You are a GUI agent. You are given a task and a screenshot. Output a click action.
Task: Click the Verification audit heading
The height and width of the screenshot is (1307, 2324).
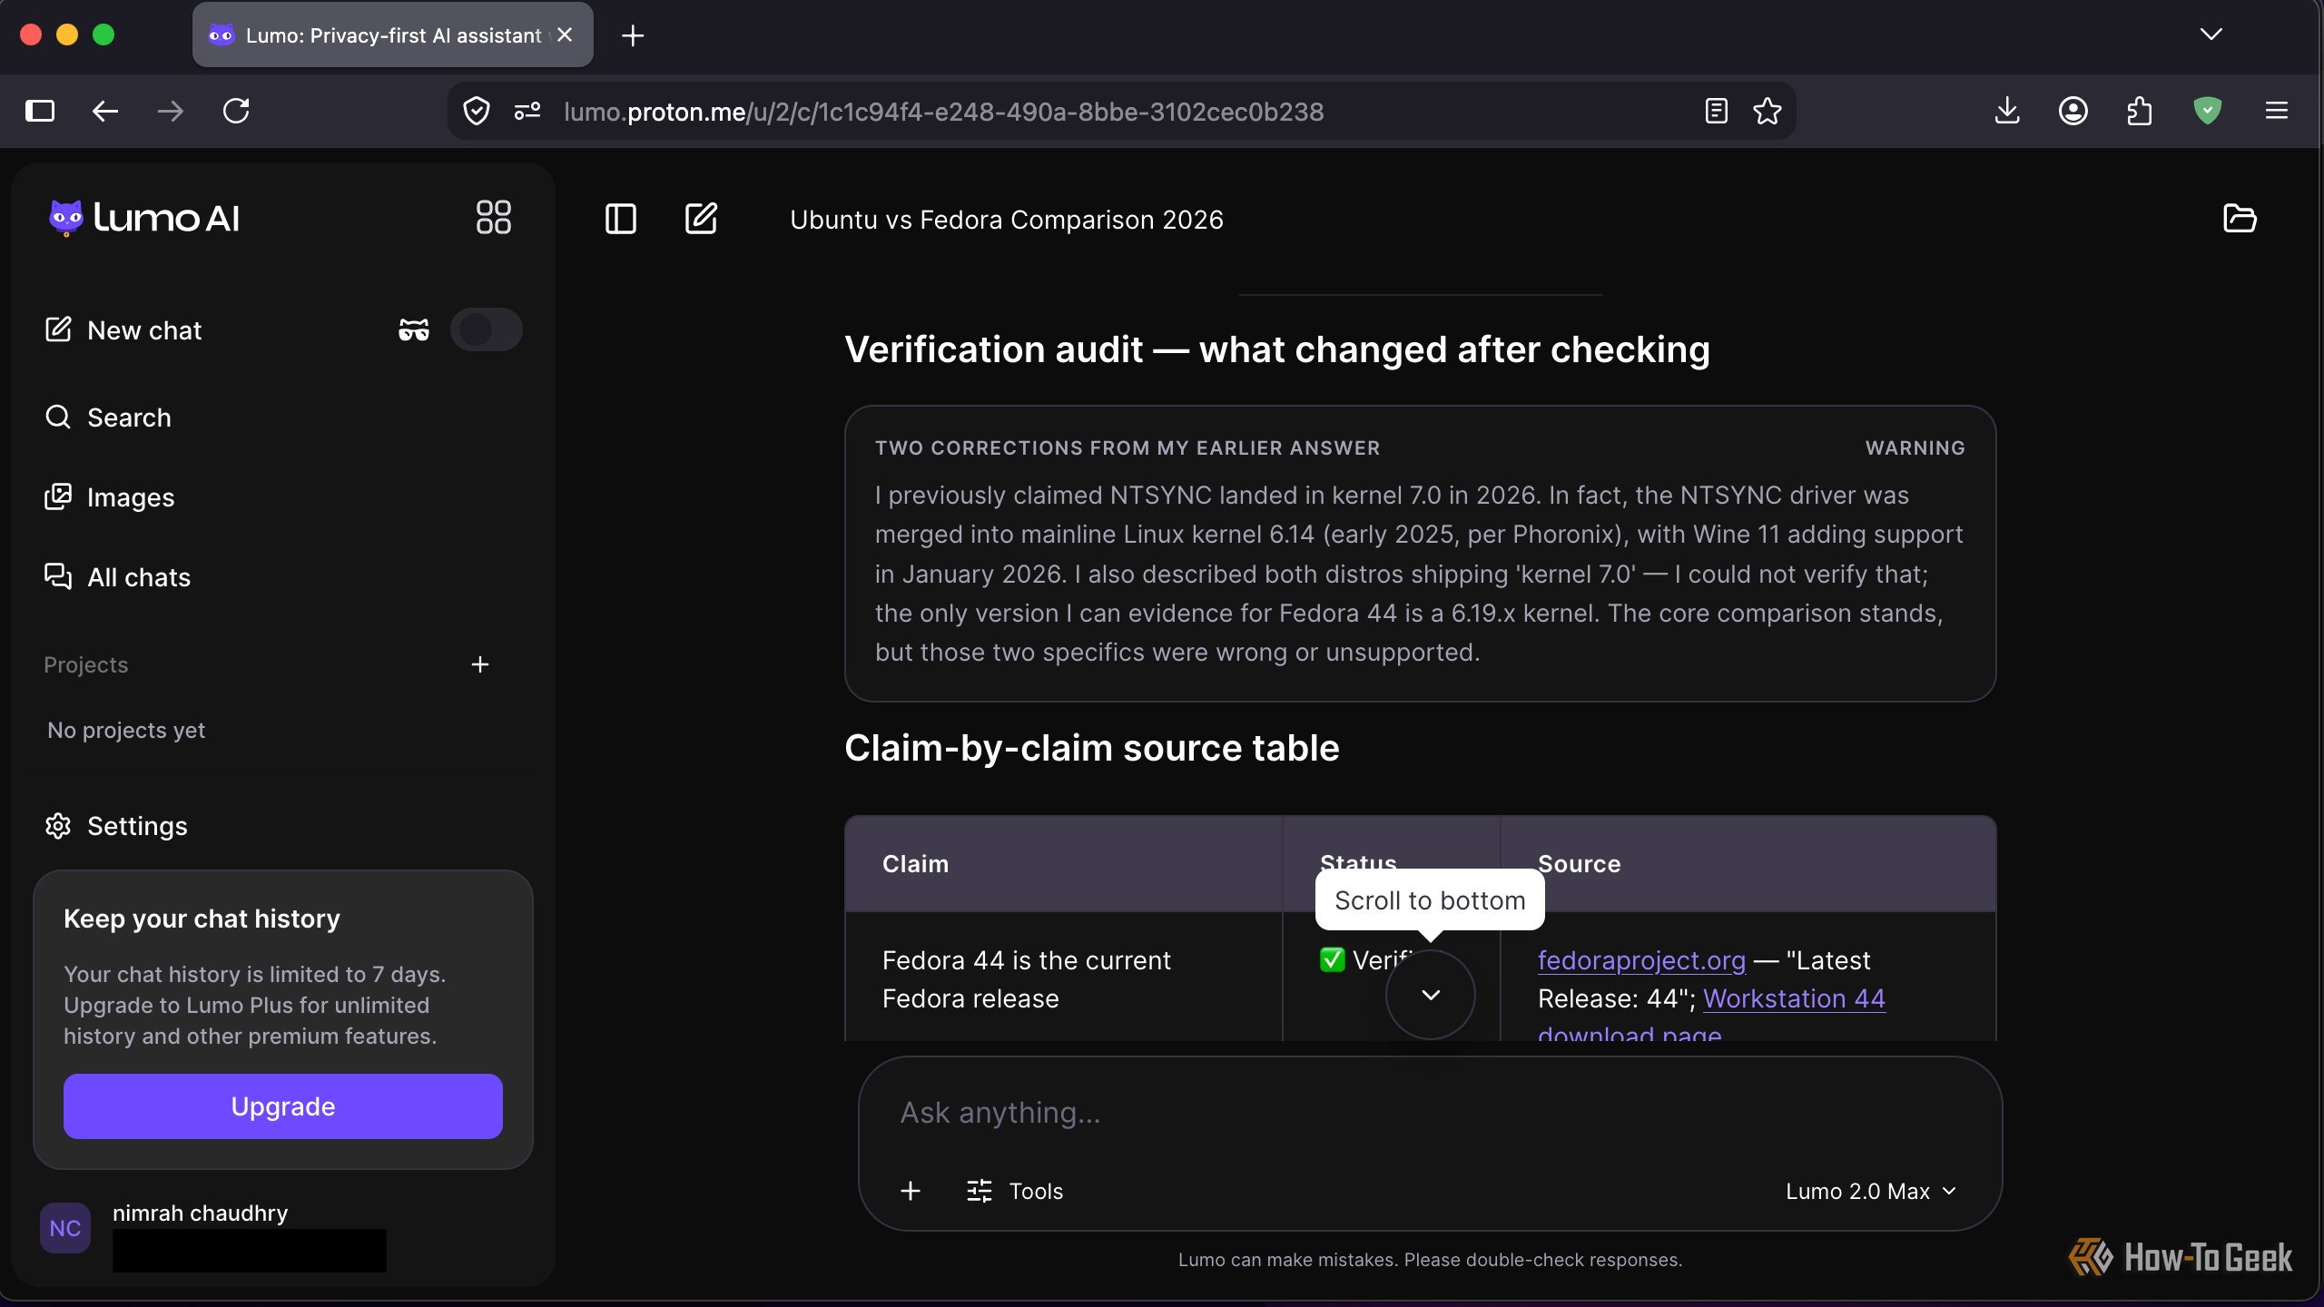1277,349
